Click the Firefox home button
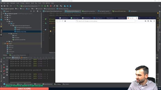The width and height of the screenshot is (161, 90). [65, 21]
